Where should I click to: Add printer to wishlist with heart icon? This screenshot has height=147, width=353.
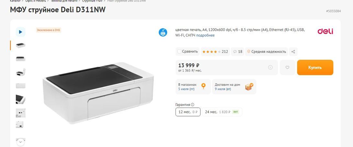click(x=287, y=67)
